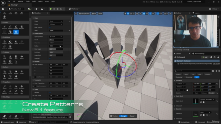Screen dimensions: 221x124
Task: Collapse the Create tool category
Action: [x=2, y=22]
